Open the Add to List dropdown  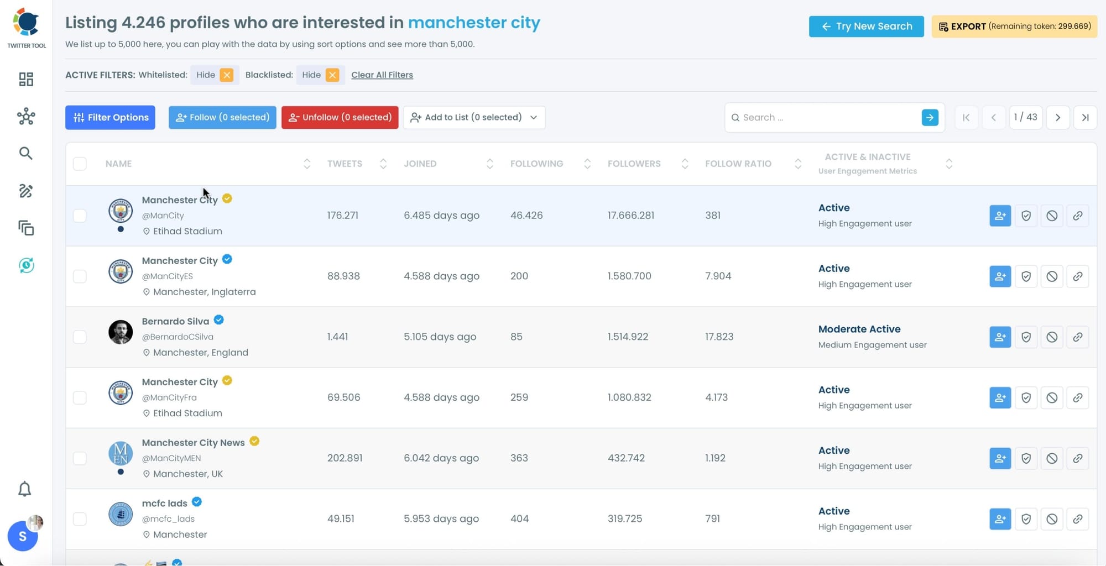click(x=474, y=117)
